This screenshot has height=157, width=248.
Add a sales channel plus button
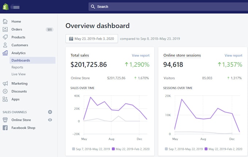[50, 112]
